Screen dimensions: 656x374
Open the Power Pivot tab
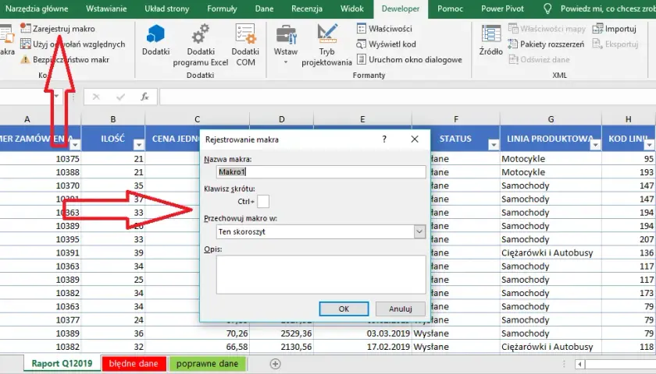pyautogui.click(x=502, y=9)
